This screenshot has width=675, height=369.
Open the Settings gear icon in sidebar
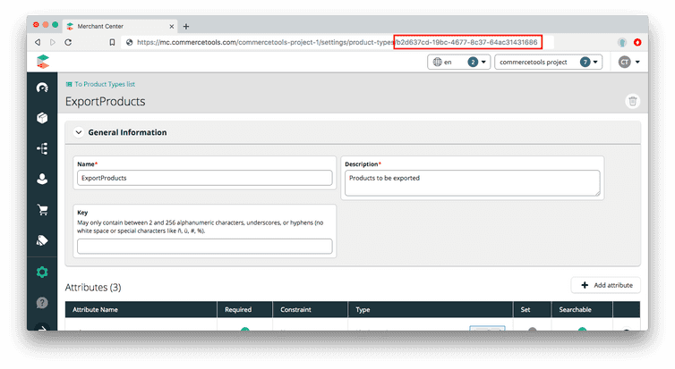tap(42, 273)
